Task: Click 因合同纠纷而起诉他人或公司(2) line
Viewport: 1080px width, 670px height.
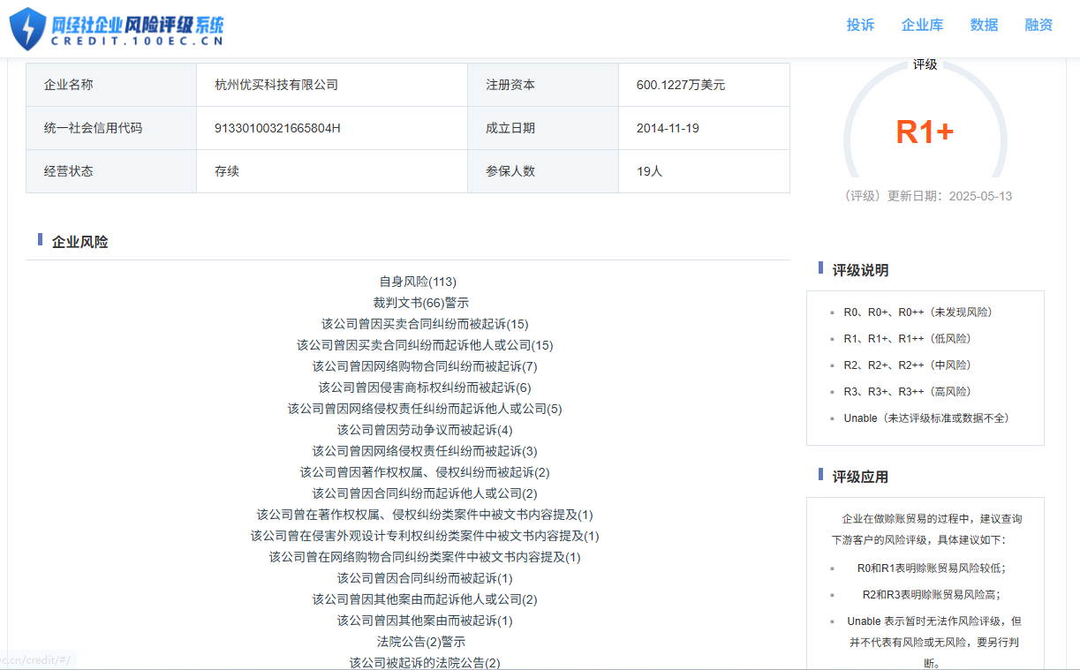Action: (x=425, y=493)
